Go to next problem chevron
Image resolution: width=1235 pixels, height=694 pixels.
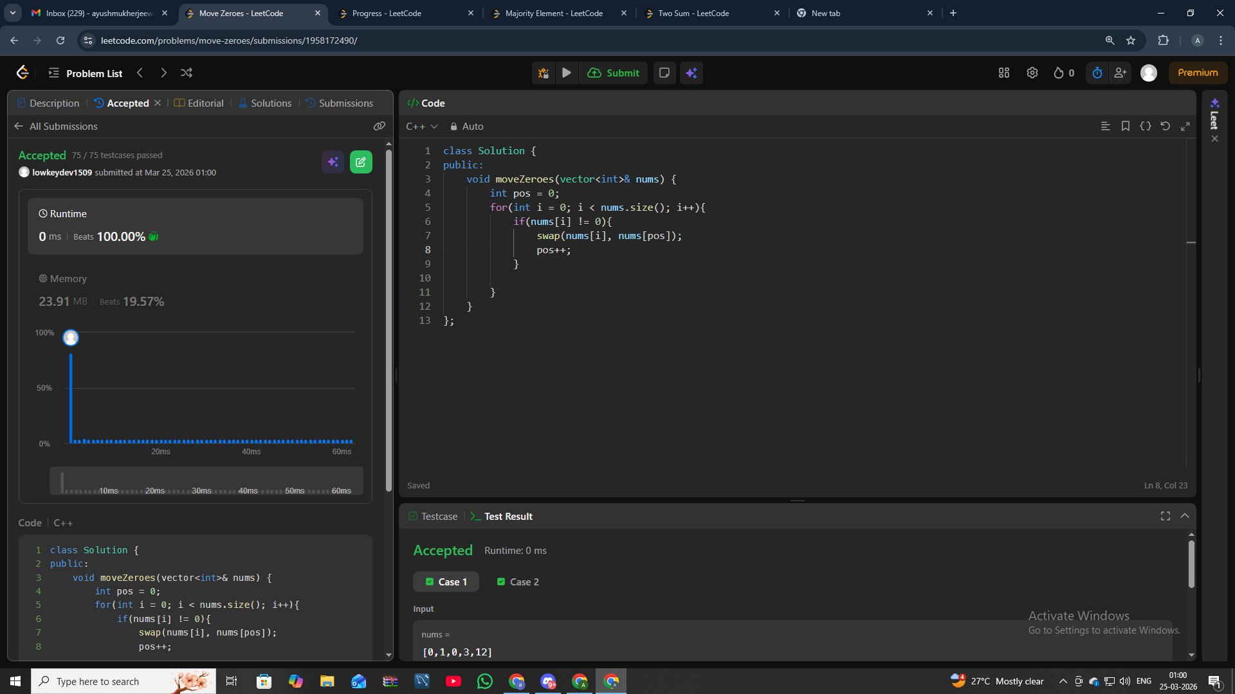pos(163,73)
